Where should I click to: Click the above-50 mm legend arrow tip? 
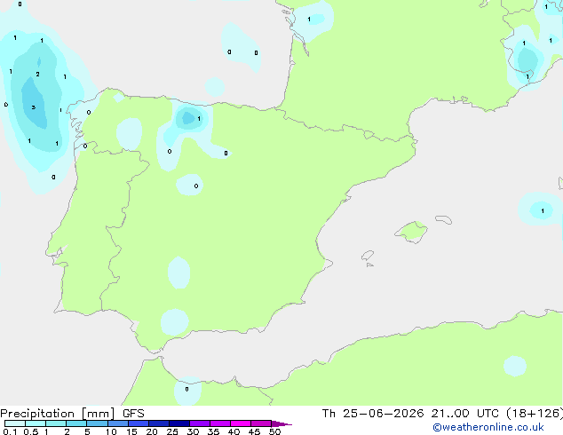point(281,423)
